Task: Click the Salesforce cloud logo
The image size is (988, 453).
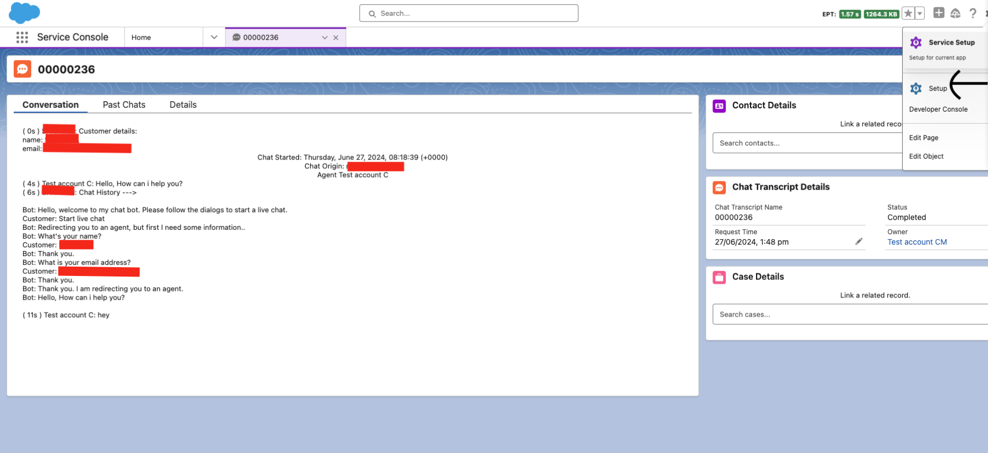Action: [25, 13]
